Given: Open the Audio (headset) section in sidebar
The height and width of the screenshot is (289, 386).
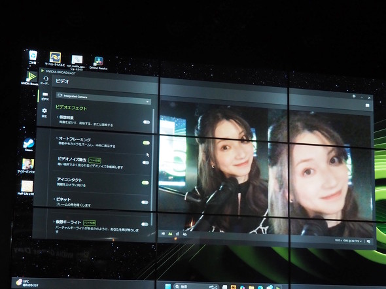Looking at the screenshot, I should point(46,80).
